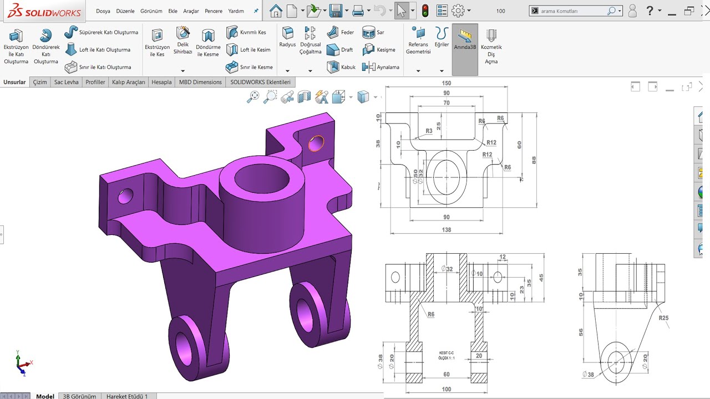Open a file with folder icon
This screenshot has height=399, width=710.
click(313, 11)
